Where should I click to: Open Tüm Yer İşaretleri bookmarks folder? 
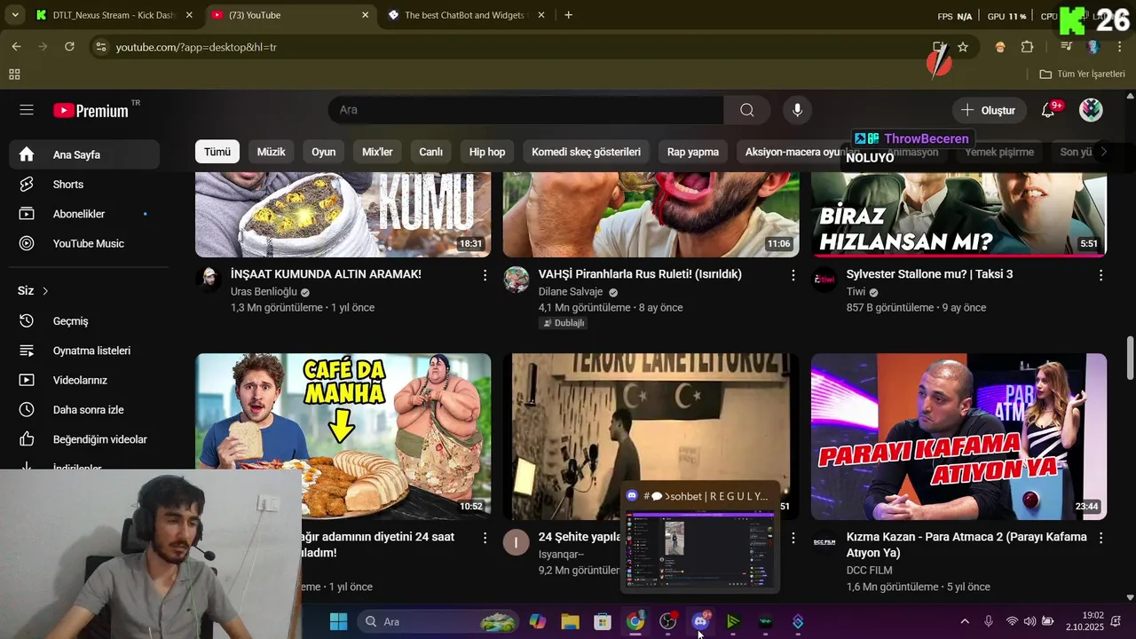click(x=1082, y=75)
